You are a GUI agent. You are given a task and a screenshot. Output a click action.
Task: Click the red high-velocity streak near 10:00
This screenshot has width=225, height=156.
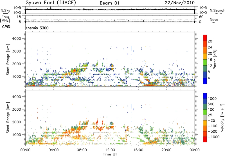[97, 122]
